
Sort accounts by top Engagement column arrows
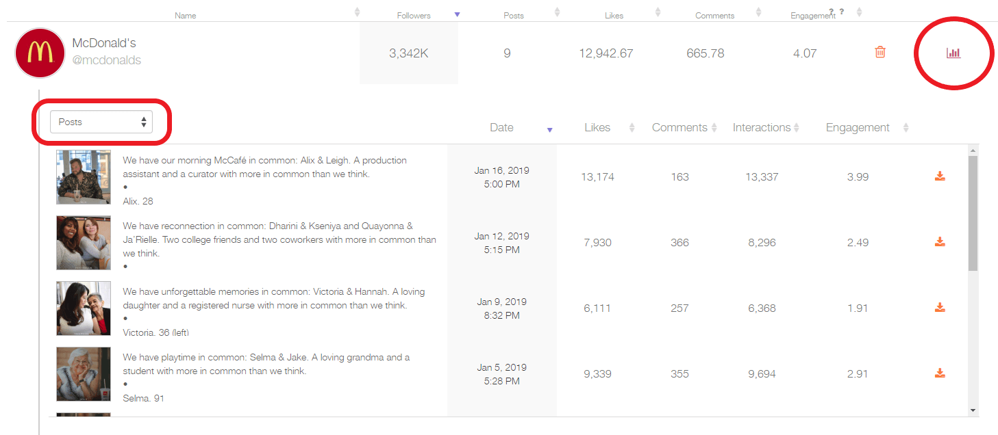tap(859, 12)
